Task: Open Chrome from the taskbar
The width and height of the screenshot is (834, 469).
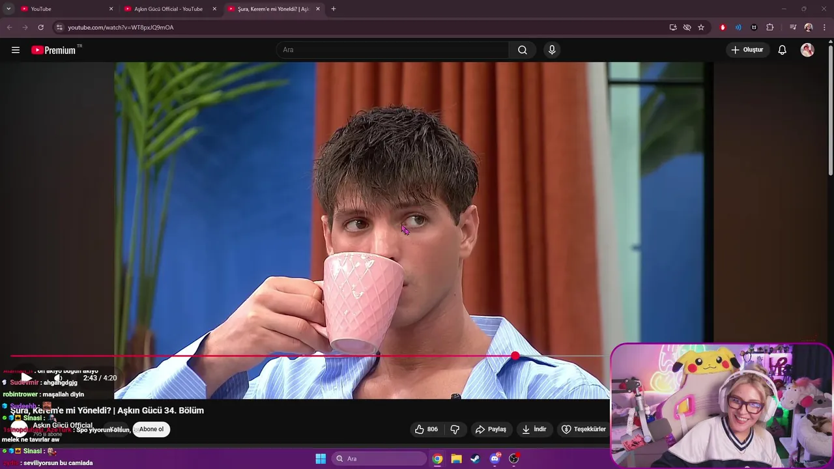Action: point(437,459)
